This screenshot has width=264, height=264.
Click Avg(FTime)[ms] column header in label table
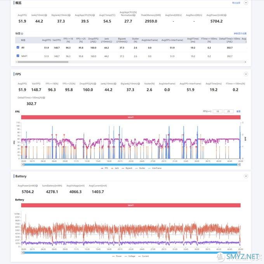(x=193, y=40)
